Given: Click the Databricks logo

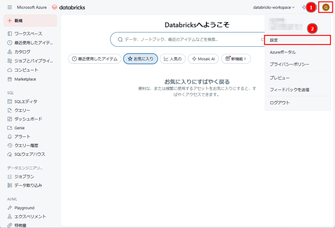Looking at the screenshot, I should coord(68,7).
